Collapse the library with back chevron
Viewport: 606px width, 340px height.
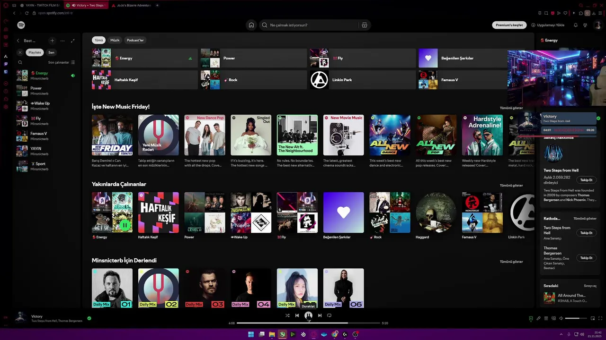pos(18,41)
